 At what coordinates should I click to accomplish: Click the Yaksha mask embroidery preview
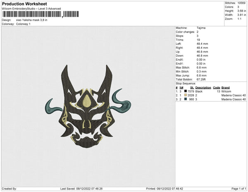[88, 106]
